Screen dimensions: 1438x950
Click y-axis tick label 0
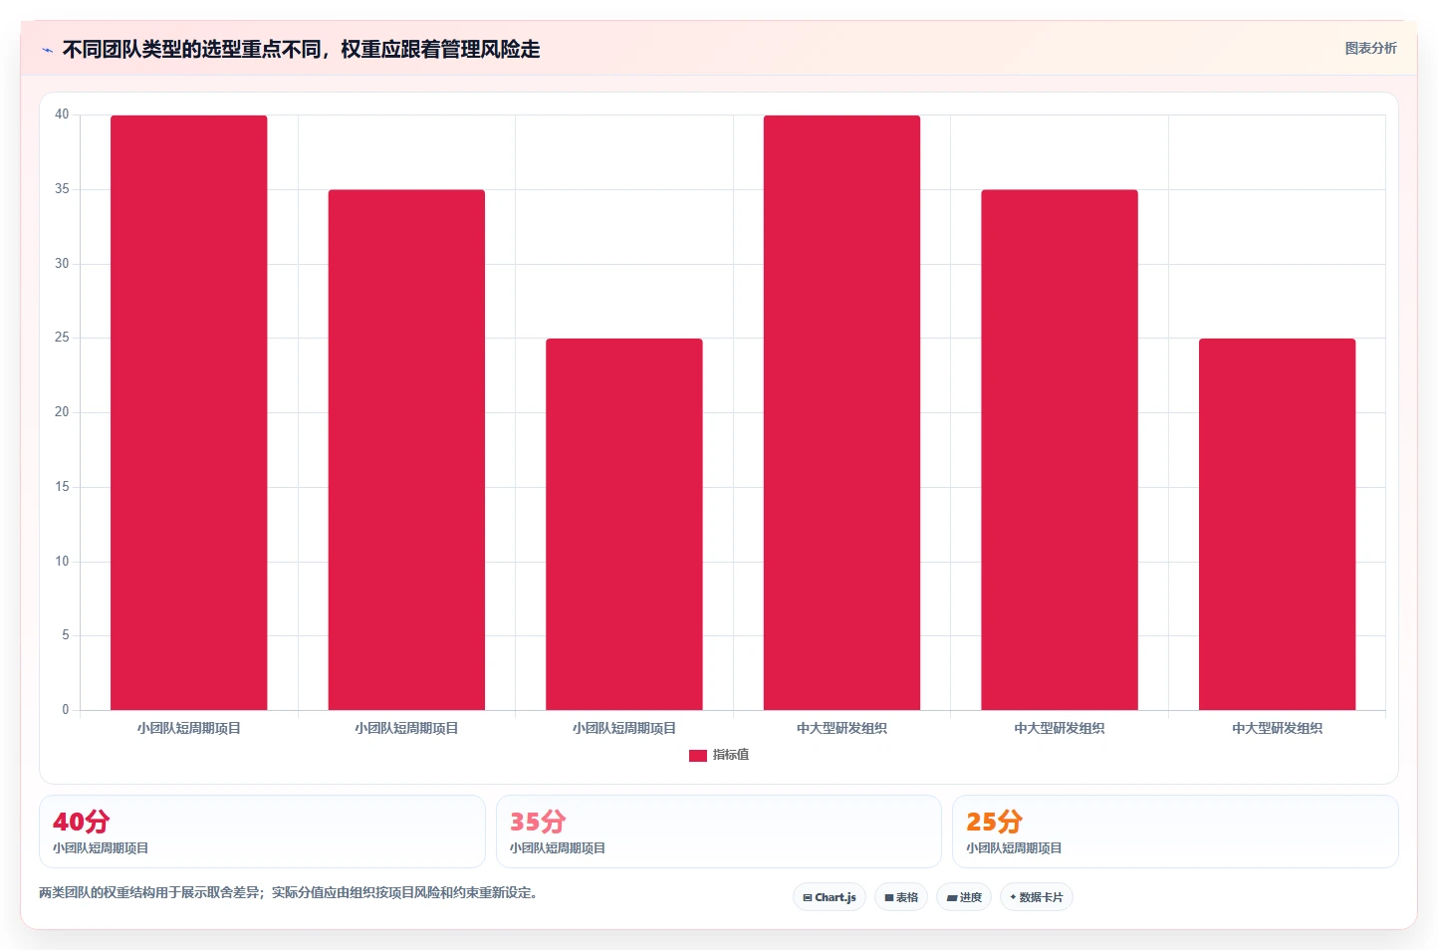tap(66, 710)
